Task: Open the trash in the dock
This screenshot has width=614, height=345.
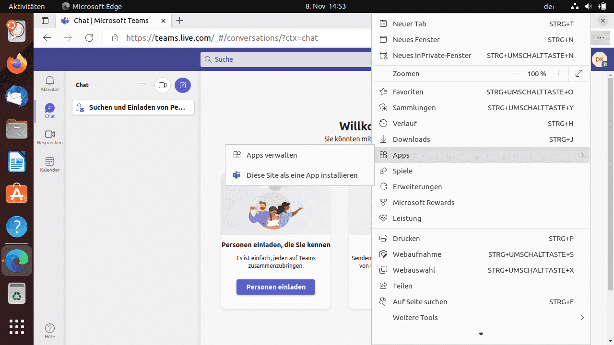Action: tap(17, 293)
